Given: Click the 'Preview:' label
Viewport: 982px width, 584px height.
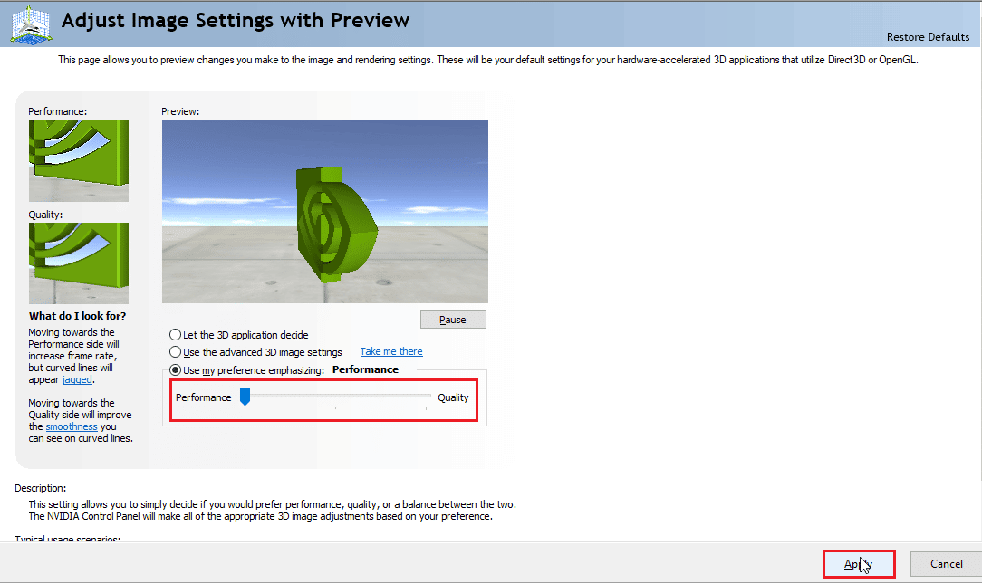Looking at the screenshot, I should [x=180, y=111].
